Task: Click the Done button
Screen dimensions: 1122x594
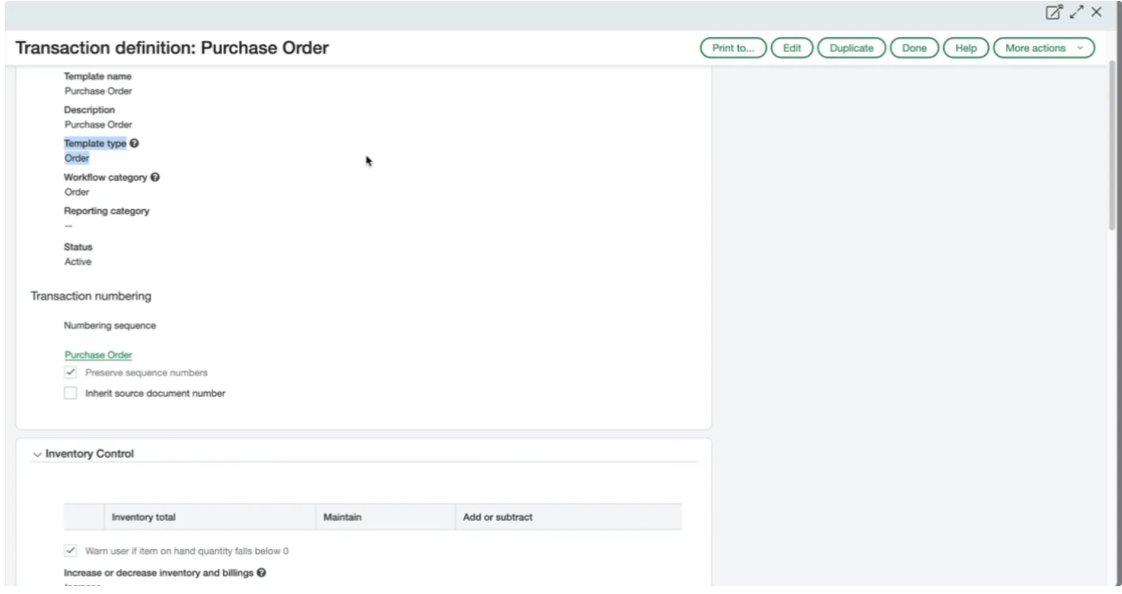Action: (x=914, y=48)
